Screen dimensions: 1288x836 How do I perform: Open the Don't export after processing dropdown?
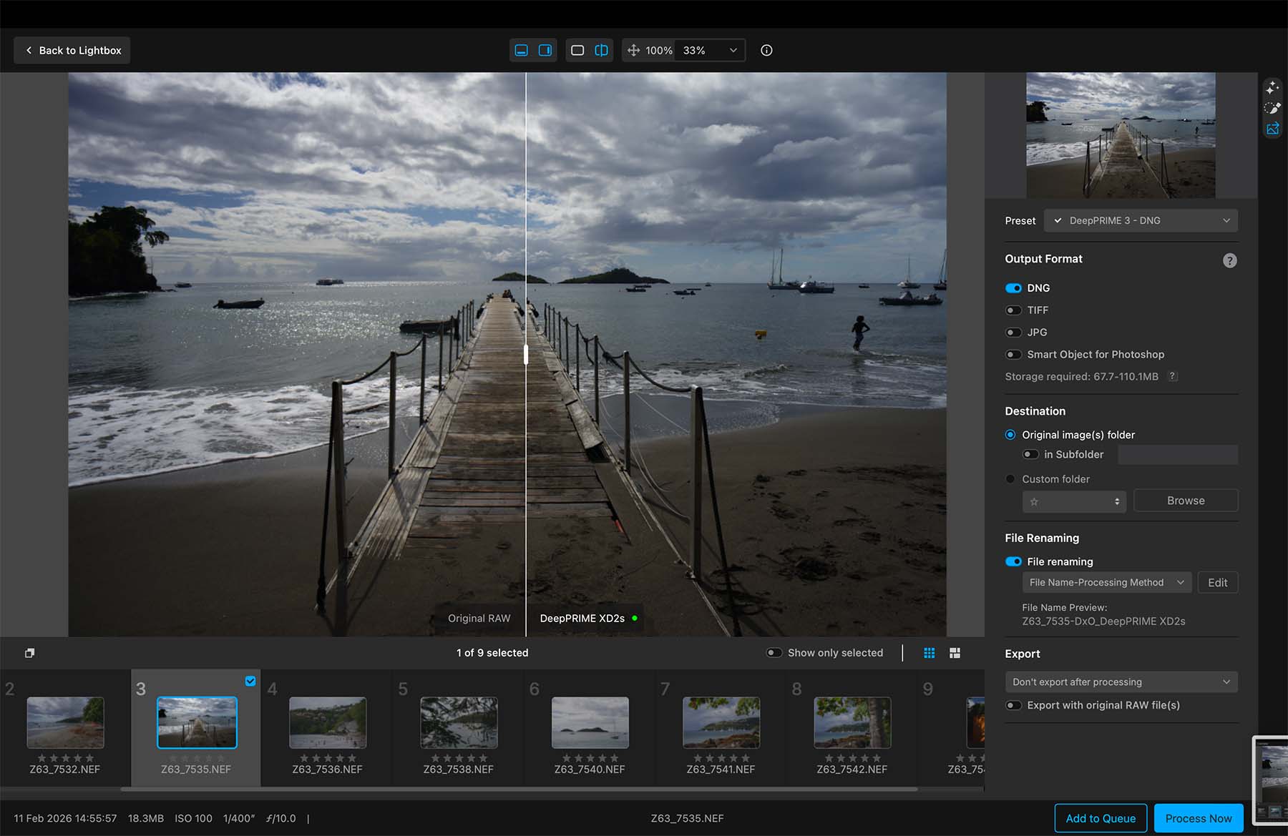click(1121, 682)
